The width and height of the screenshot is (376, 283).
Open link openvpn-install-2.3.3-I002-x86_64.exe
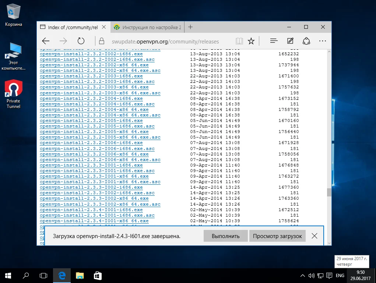(94, 199)
